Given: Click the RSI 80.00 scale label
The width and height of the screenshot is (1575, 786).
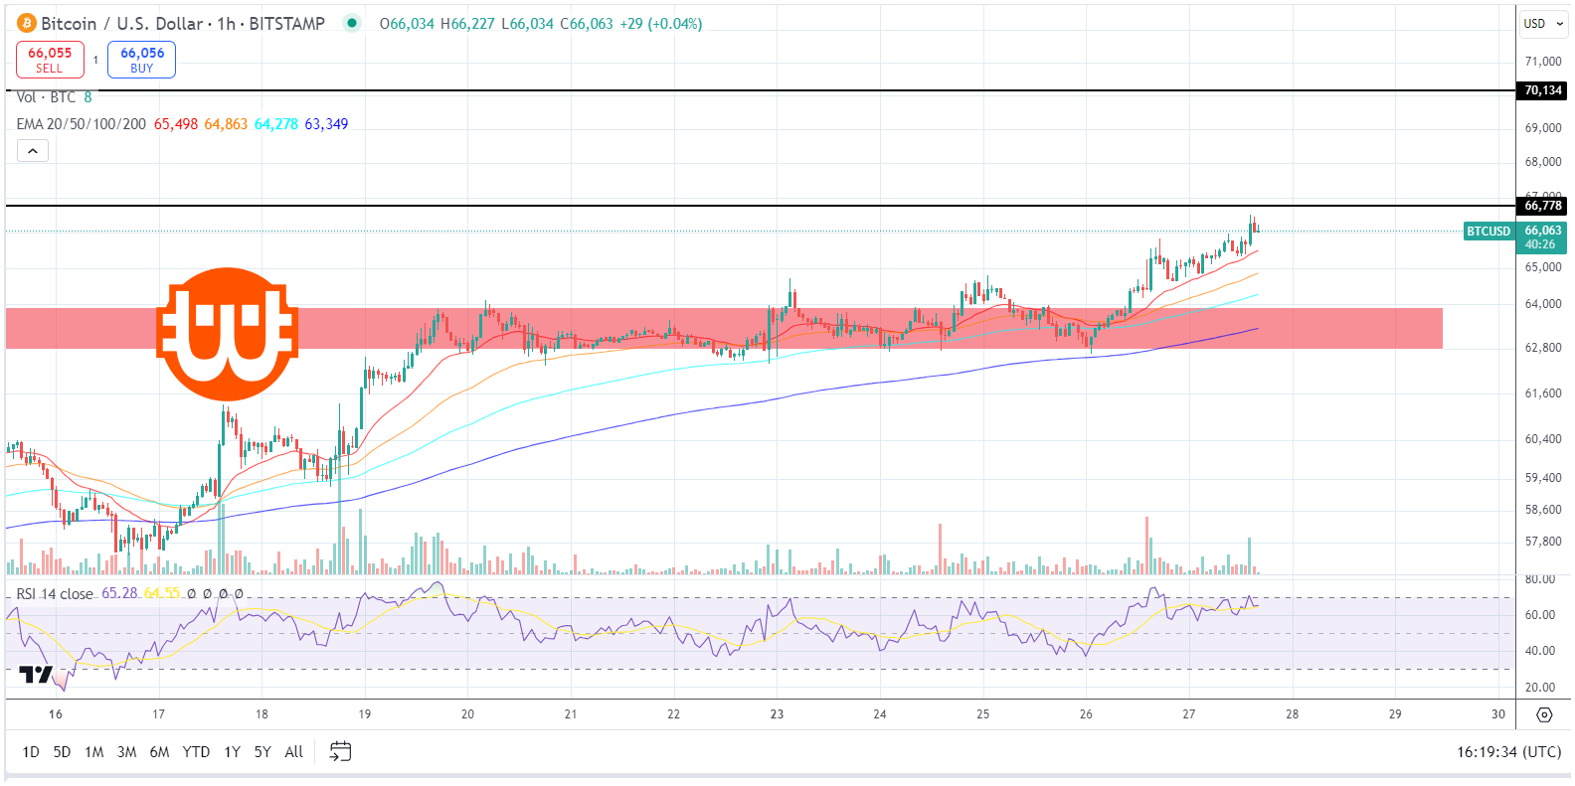Looking at the screenshot, I should point(1540,579).
